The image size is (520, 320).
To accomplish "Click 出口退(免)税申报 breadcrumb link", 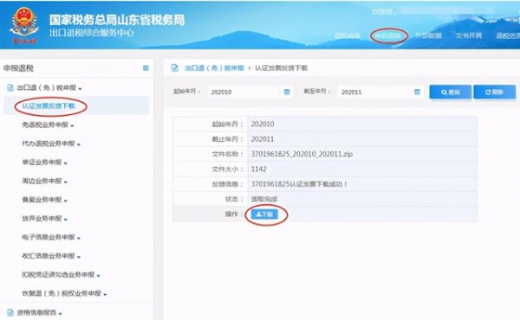I will point(214,67).
